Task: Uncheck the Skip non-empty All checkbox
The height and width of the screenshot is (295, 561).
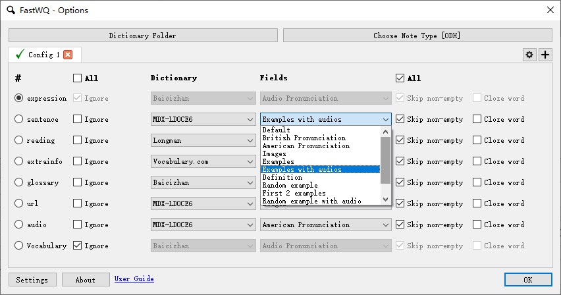Action: point(400,78)
